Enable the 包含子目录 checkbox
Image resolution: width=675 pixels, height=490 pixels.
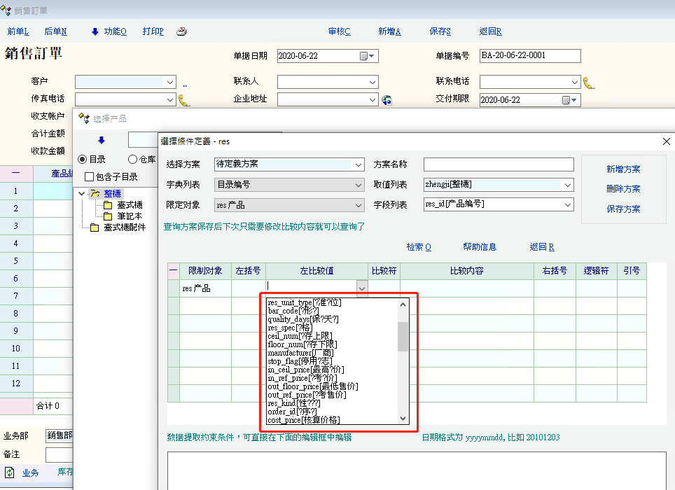coord(89,177)
